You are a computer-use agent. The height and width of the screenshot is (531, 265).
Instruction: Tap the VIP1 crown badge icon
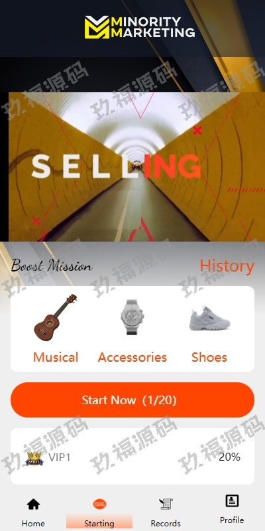[34, 459]
